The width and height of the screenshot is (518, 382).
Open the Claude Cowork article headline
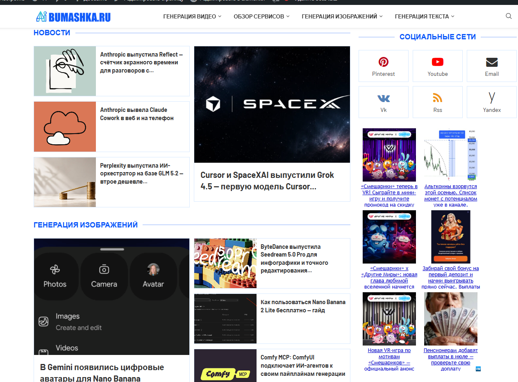(137, 114)
